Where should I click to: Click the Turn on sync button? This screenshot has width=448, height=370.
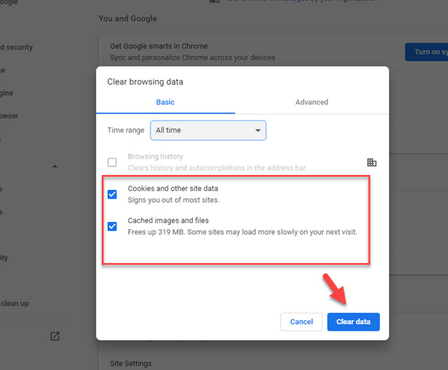427,52
